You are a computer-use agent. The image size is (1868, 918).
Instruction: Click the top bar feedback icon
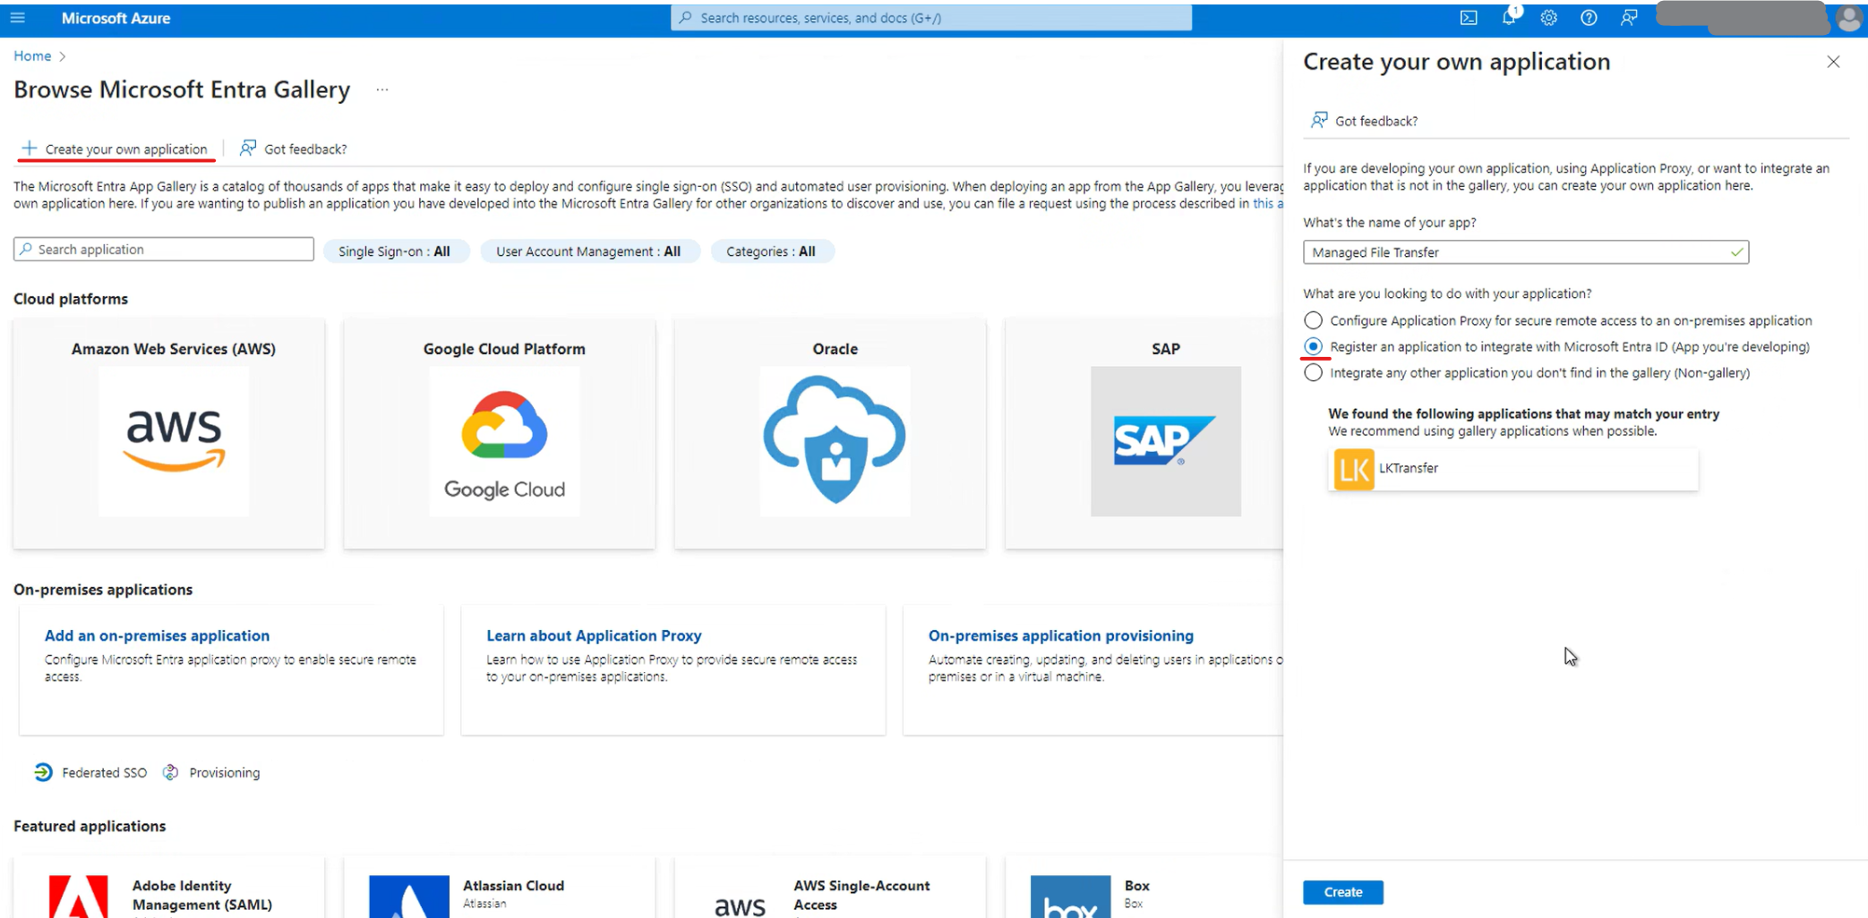tap(1629, 18)
